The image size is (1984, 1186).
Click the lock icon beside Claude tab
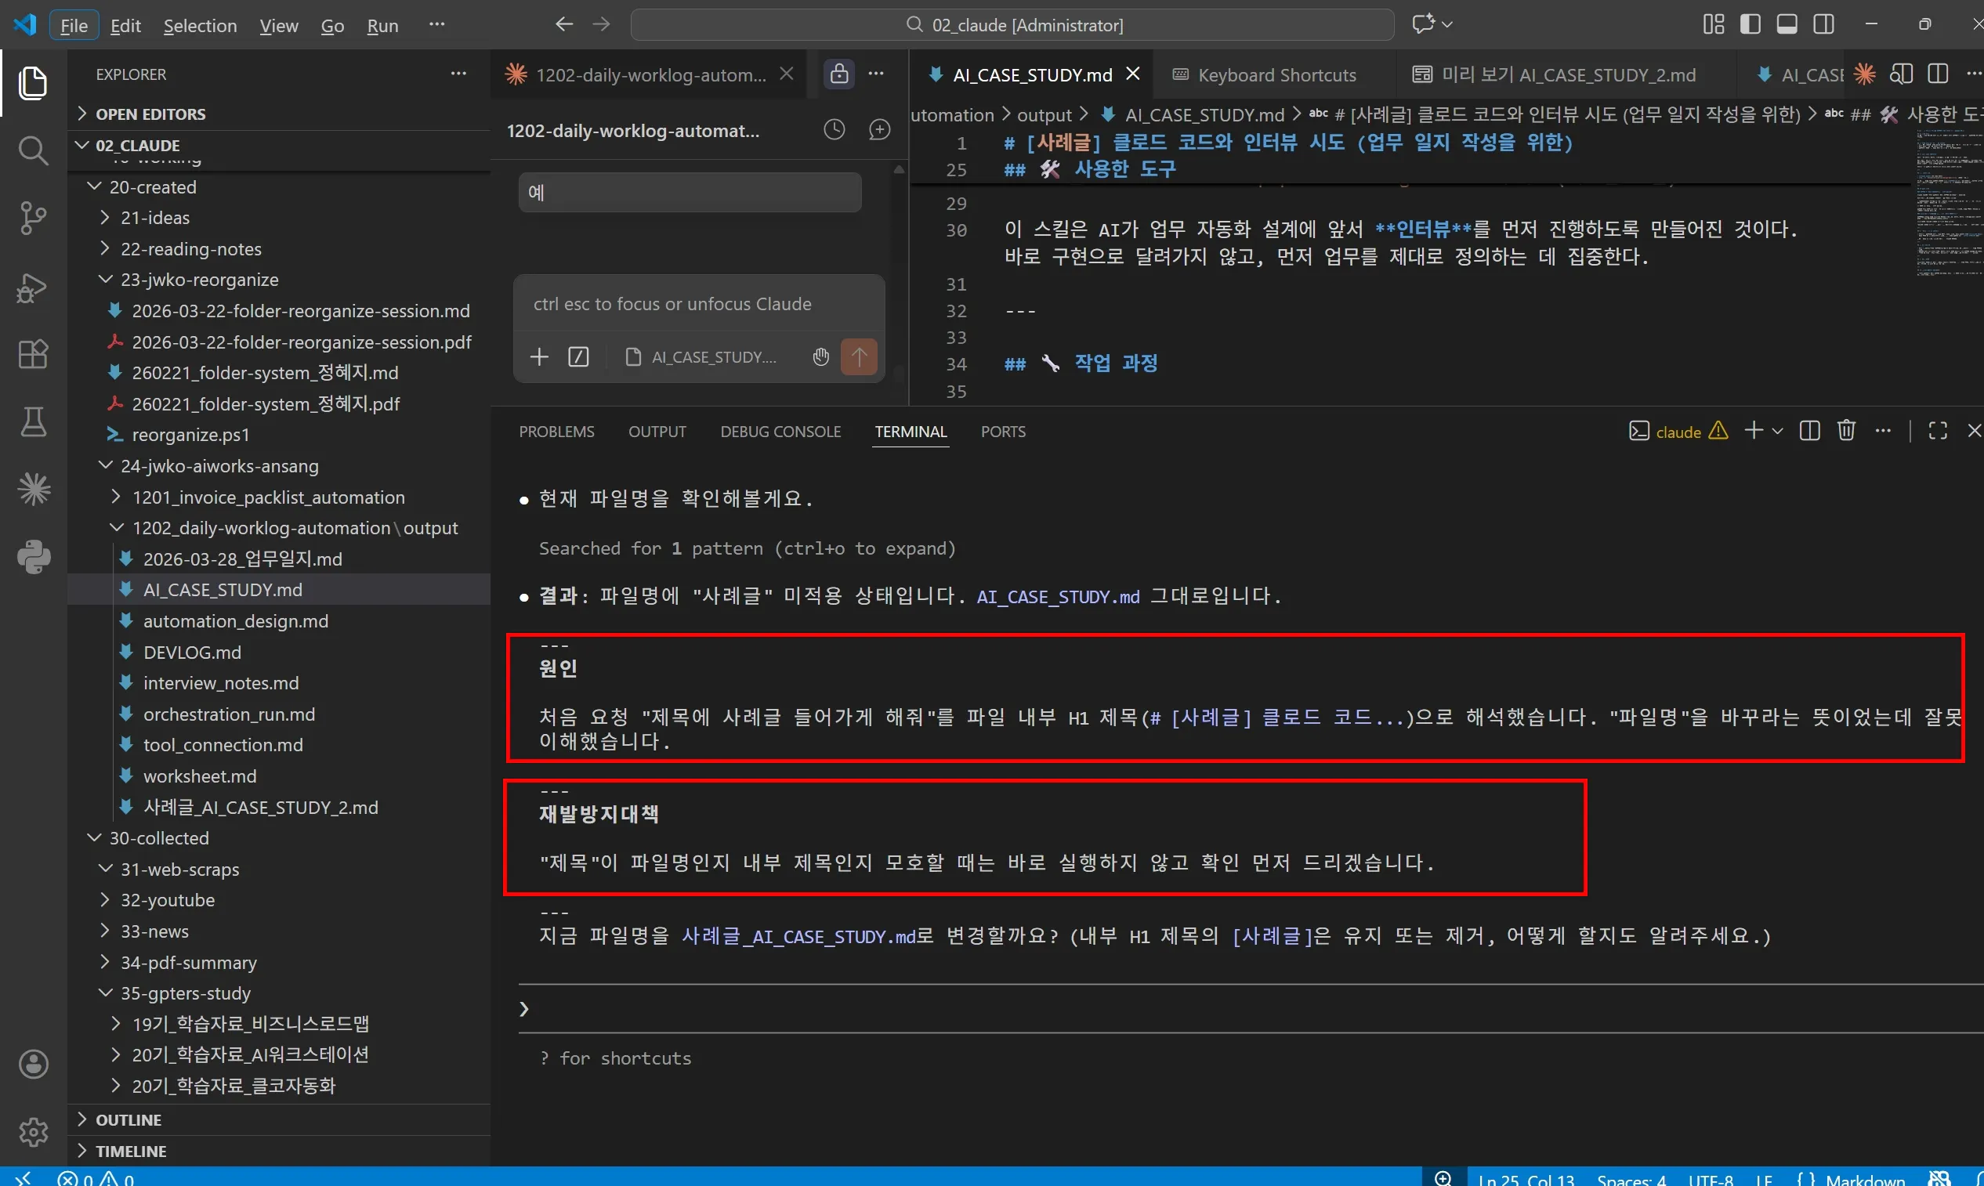pos(838,74)
